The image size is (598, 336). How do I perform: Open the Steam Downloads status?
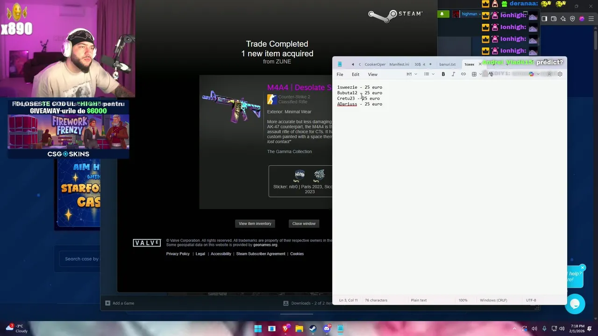(307, 303)
